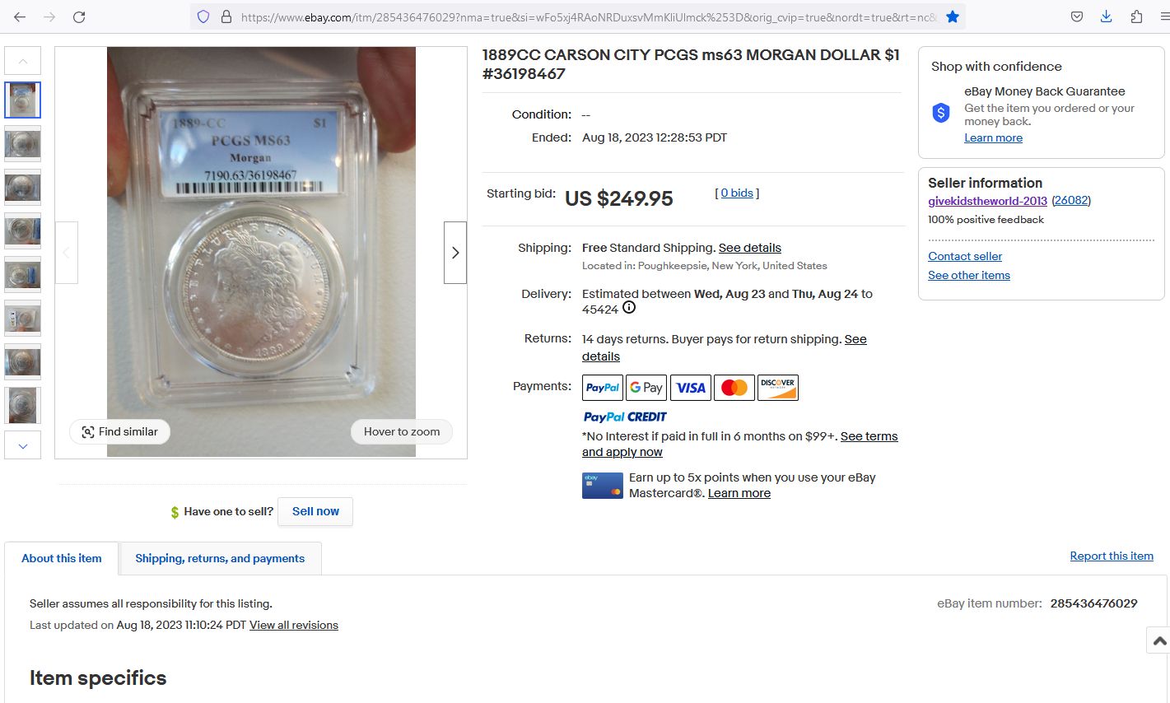Select the About this item tab

click(x=62, y=558)
